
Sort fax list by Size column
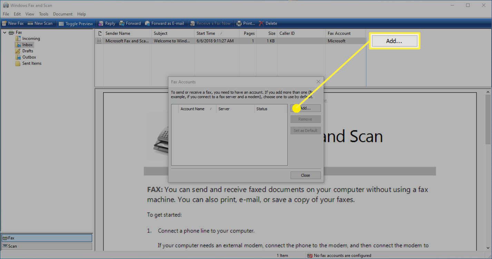(267, 33)
